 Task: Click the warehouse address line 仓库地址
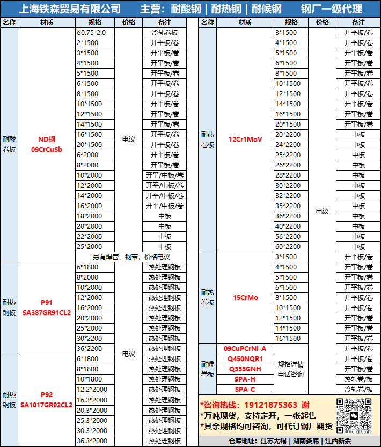(289, 441)
